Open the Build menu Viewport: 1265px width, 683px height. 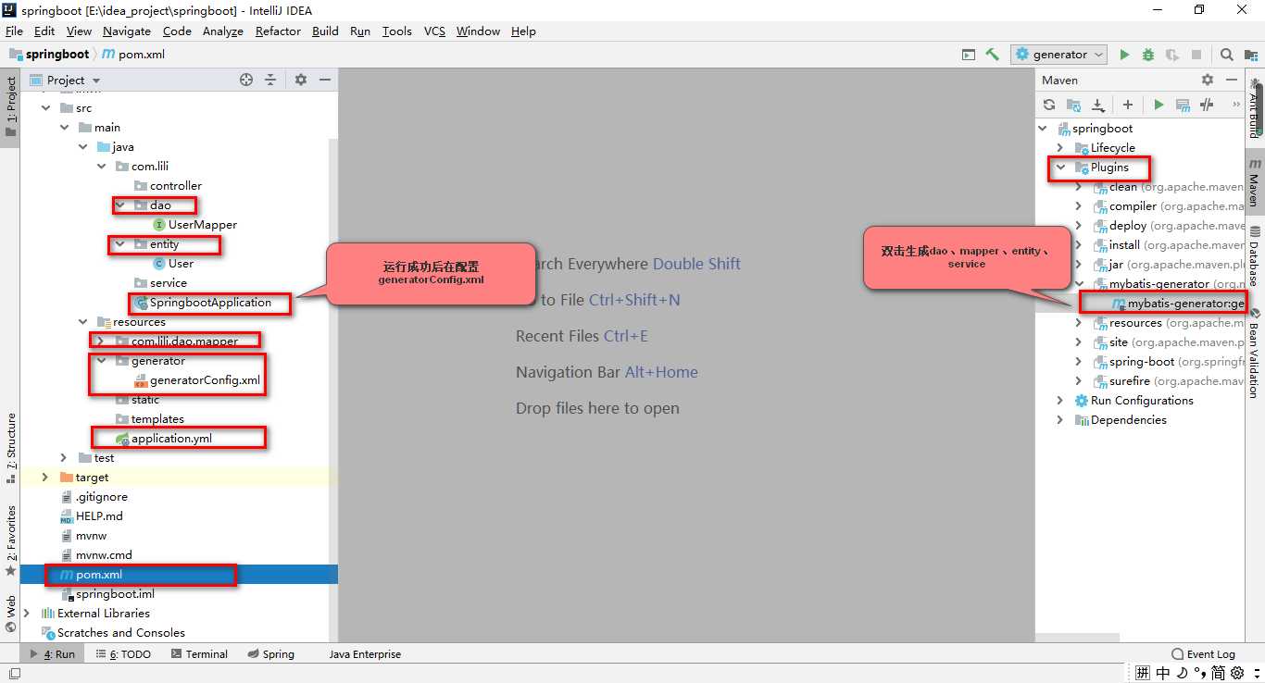point(325,31)
